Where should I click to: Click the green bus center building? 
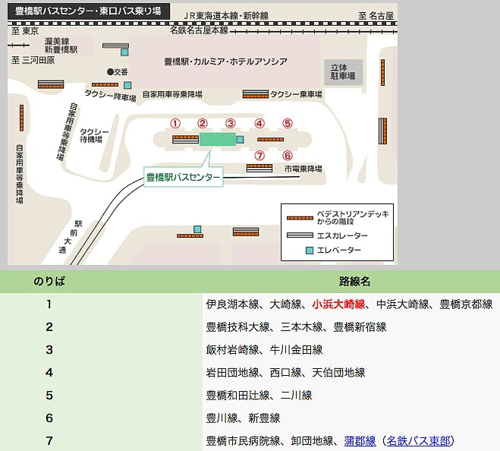point(217,139)
